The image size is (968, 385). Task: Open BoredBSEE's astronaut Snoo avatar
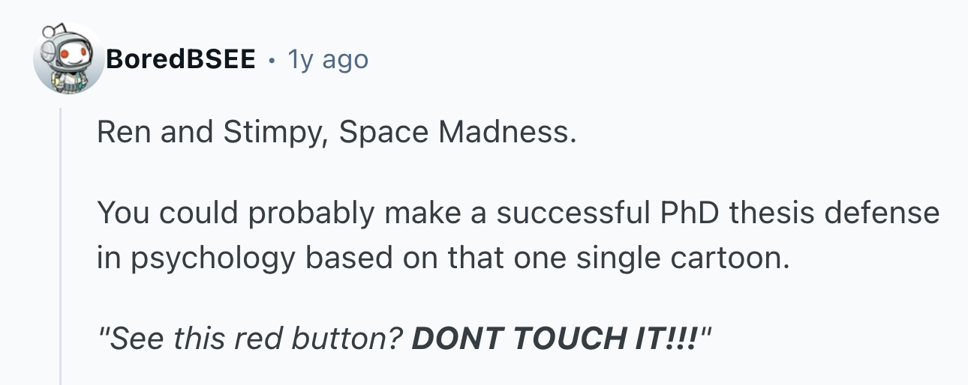(68, 58)
